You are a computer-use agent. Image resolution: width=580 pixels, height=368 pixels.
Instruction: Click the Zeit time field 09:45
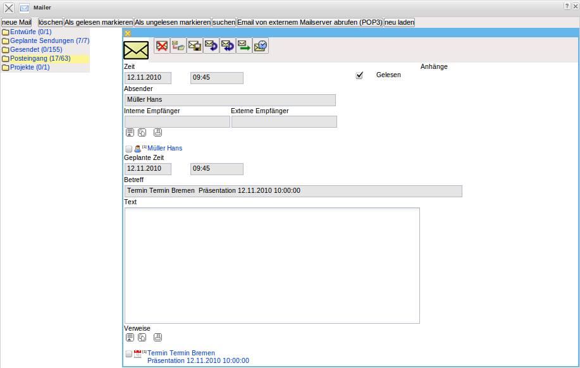pyautogui.click(x=217, y=78)
